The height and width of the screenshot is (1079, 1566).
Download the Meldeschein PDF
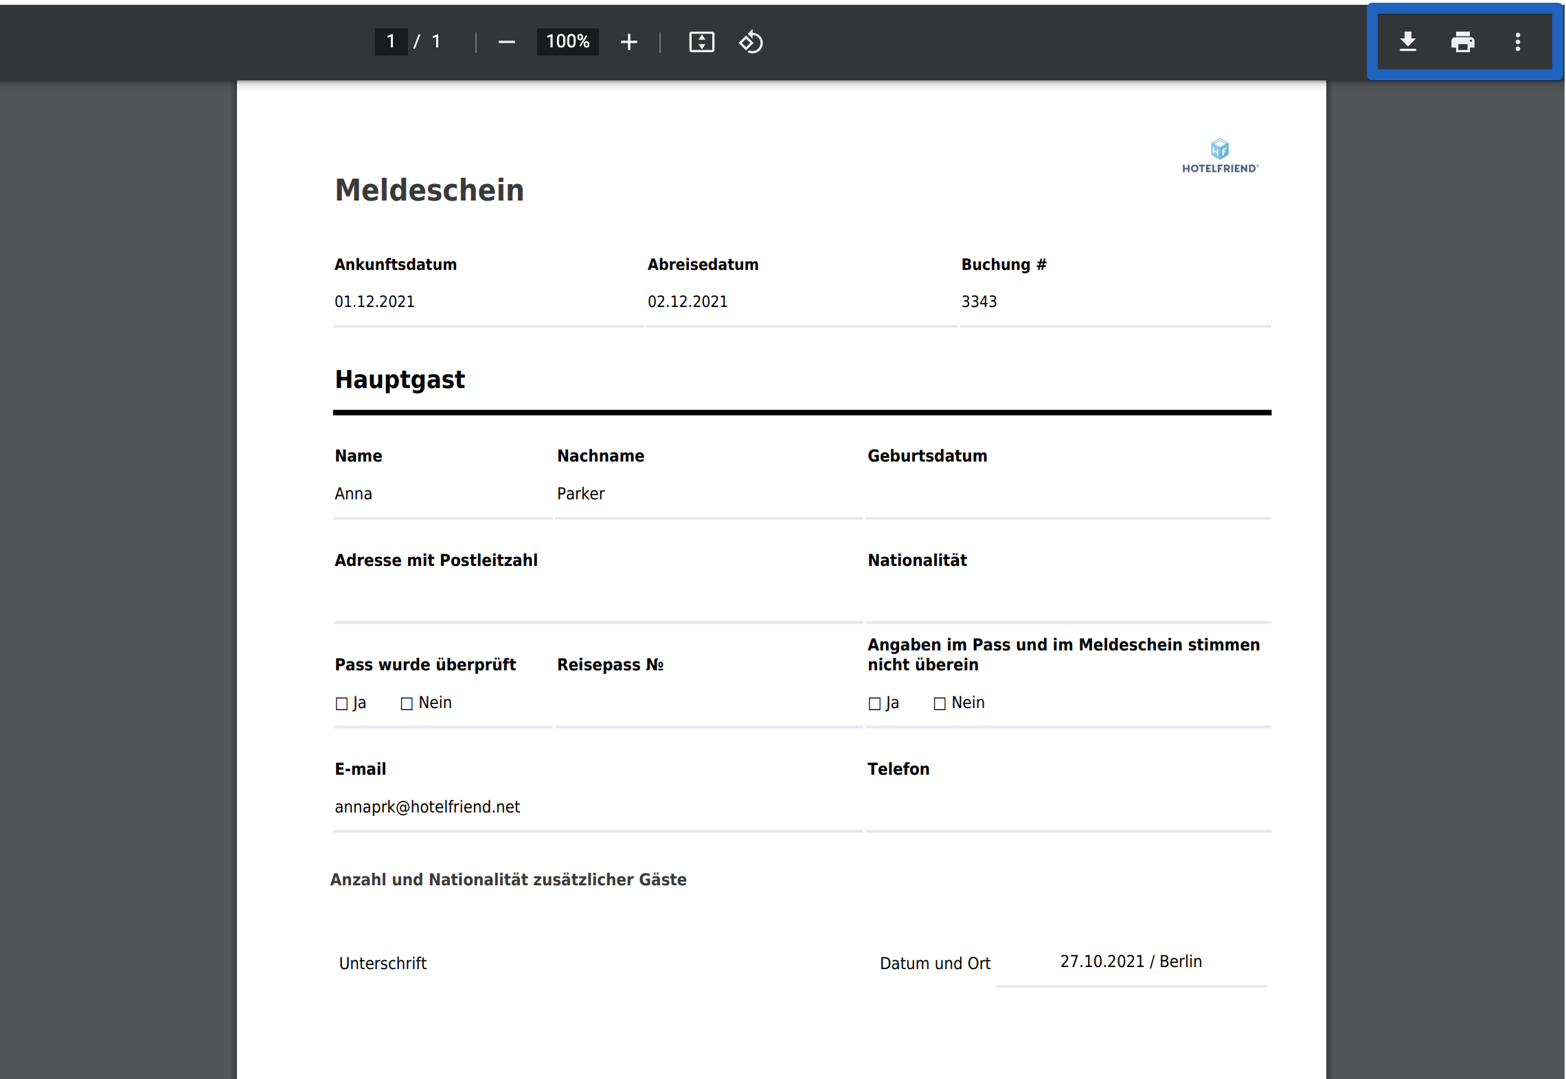(1407, 42)
